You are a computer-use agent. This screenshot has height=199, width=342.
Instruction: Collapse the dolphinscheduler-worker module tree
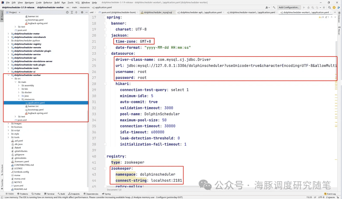click(8, 75)
